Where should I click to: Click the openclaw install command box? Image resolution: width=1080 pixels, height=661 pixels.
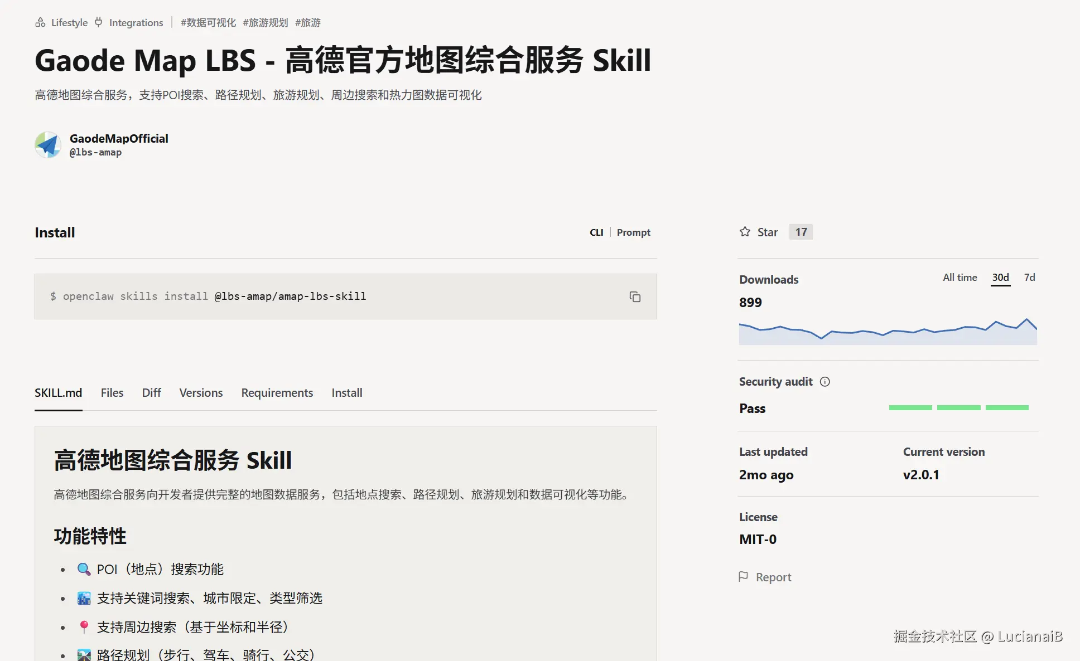345,297
